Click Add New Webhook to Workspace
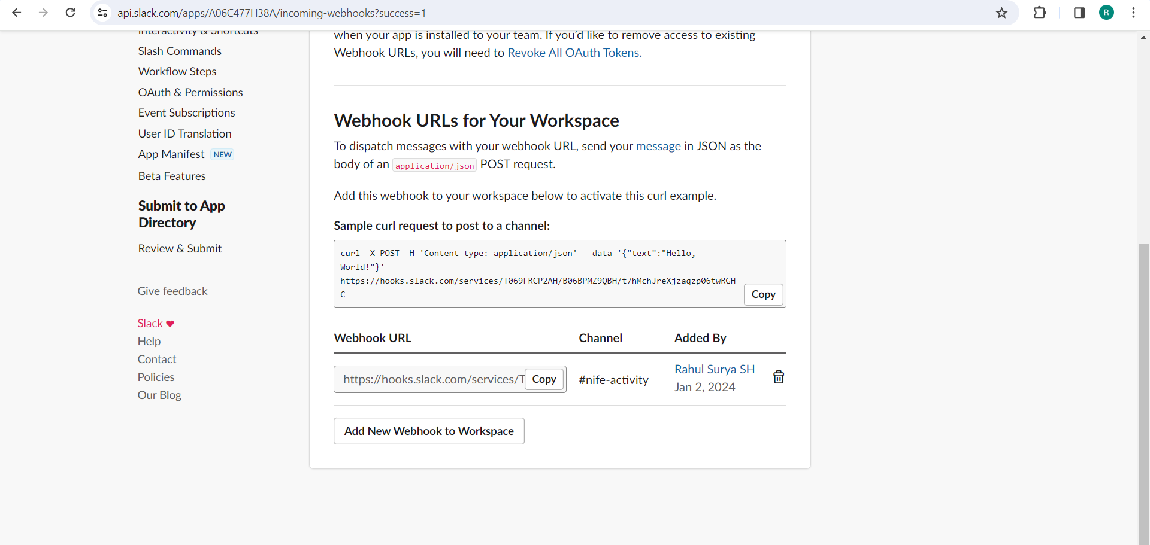1150x545 pixels. click(428, 431)
